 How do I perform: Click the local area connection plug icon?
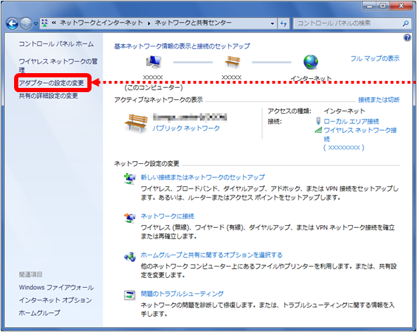pyautogui.click(x=318, y=121)
